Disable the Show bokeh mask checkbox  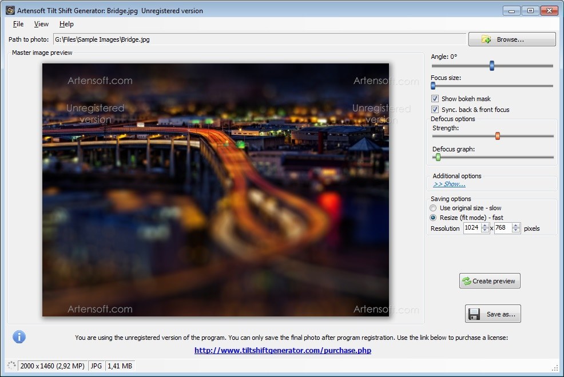(x=435, y=98)
